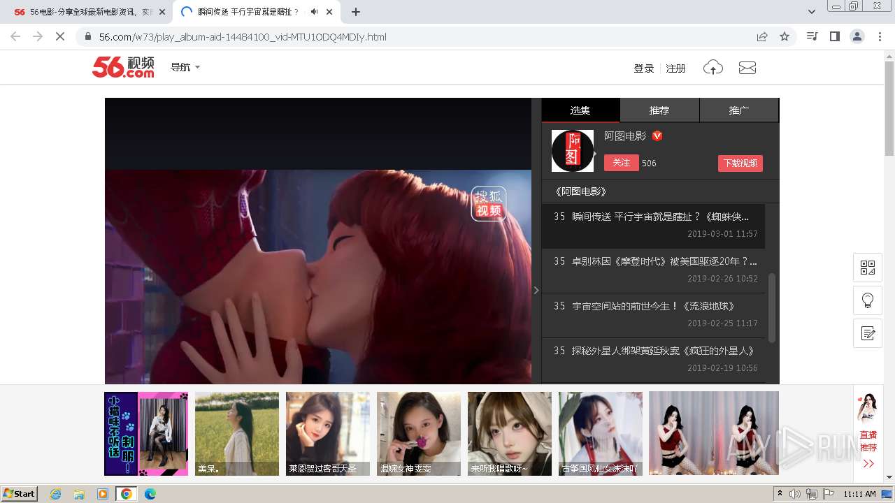Open the 温婉女神雯雯 thumbnail
895x503 pixels.
pyautogui.click(x=419, y=434)
